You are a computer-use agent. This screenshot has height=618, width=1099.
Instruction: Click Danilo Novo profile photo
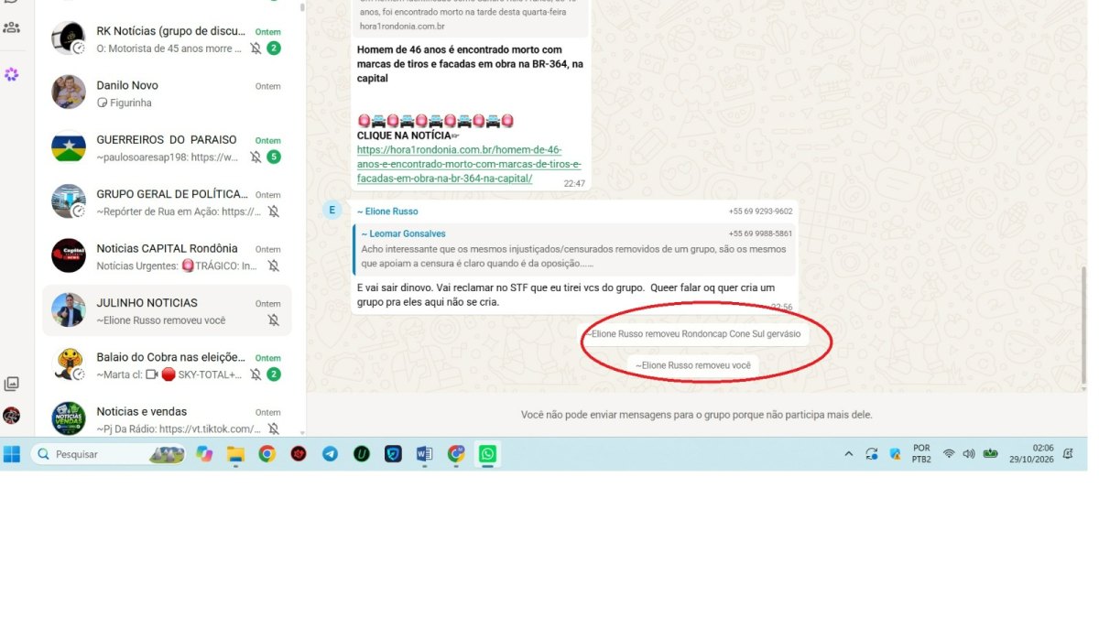(x=69, y=93)
